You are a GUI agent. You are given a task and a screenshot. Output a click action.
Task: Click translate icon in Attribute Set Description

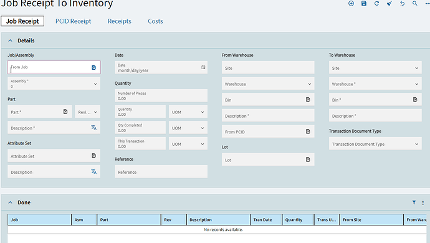pos(93,172)
